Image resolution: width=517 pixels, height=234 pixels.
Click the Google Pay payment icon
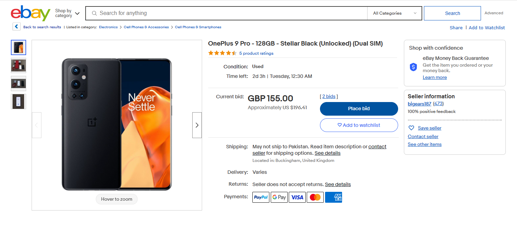tap(279, 197)
